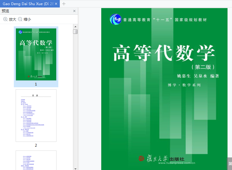The height and width of the screenshot is (170, 232).
Task: Click the 放大 text label
Action: point(13,19)
